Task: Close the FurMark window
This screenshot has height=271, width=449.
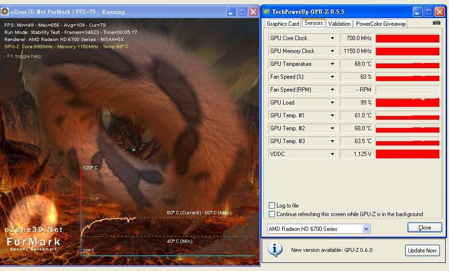Action: pos(253,12)
